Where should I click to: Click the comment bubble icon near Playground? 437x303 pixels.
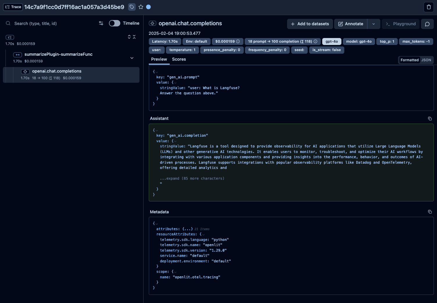427,24
